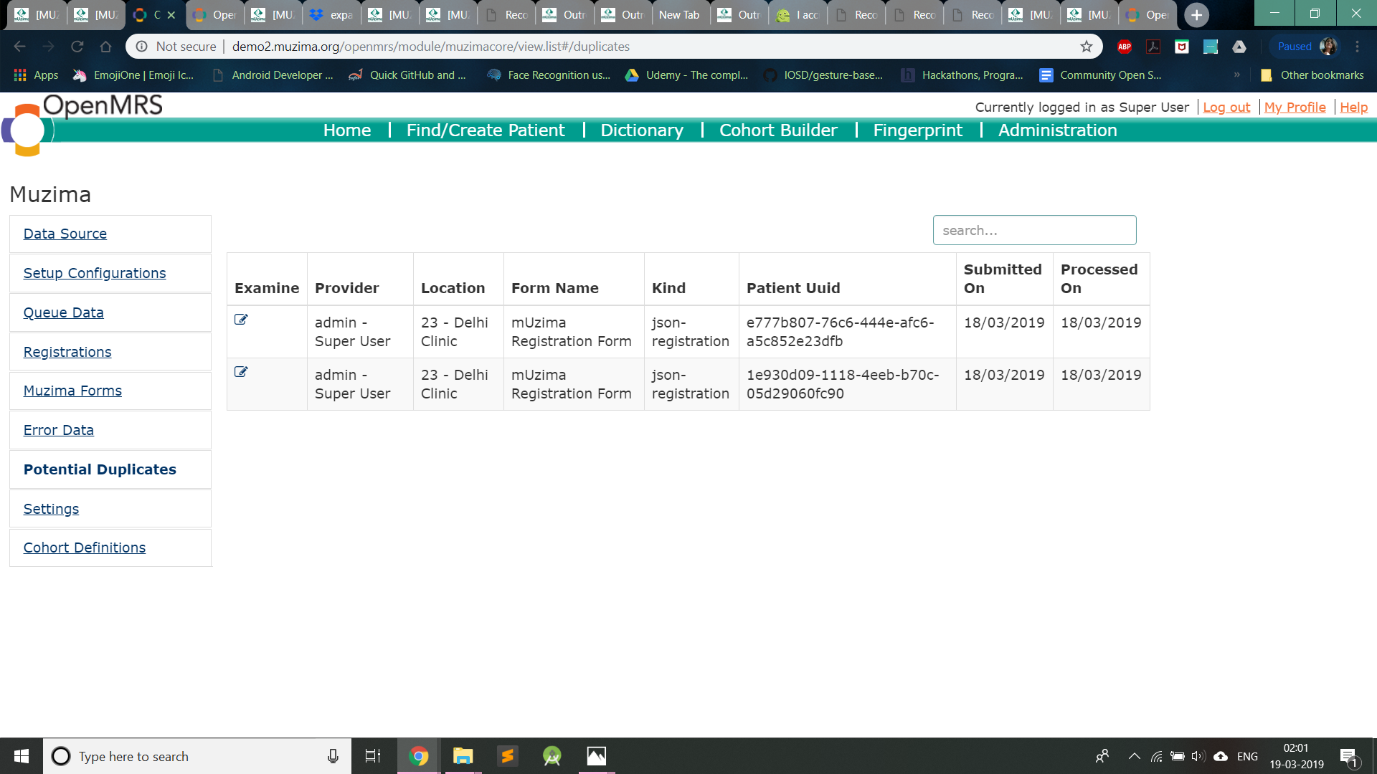The width and height of the screenshot is (1377, 774).
Task: Click the Log out link
Action: [x=1226, y=107]
